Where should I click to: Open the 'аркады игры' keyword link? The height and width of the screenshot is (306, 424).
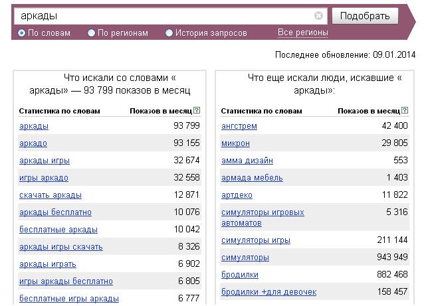point(45,161)
